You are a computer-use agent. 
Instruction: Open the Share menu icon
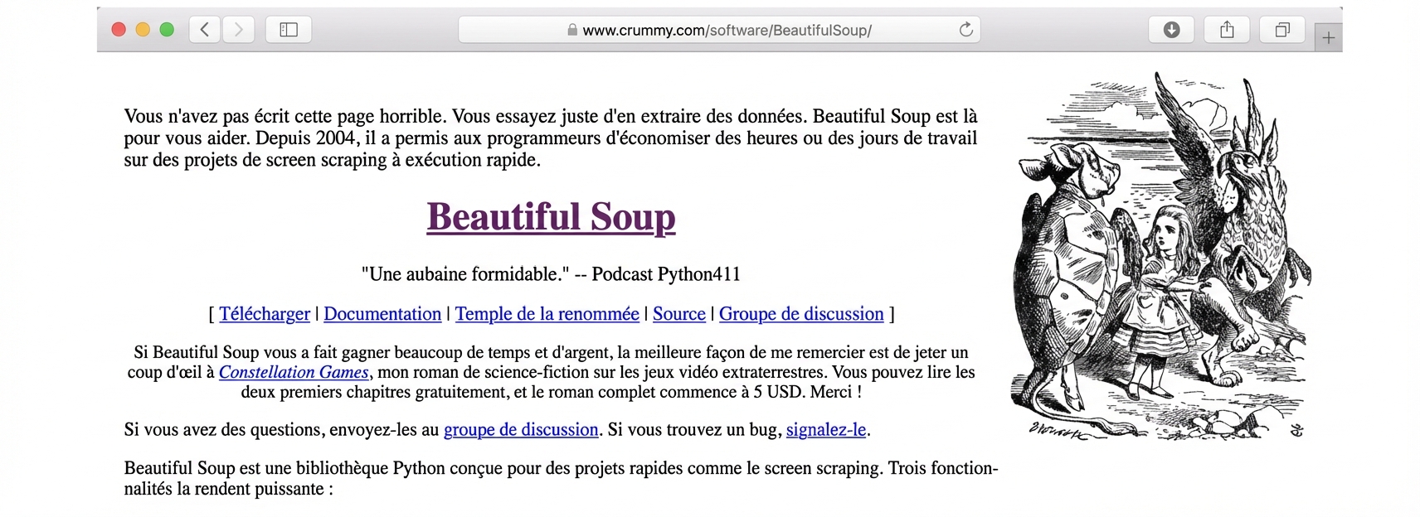1227,30
